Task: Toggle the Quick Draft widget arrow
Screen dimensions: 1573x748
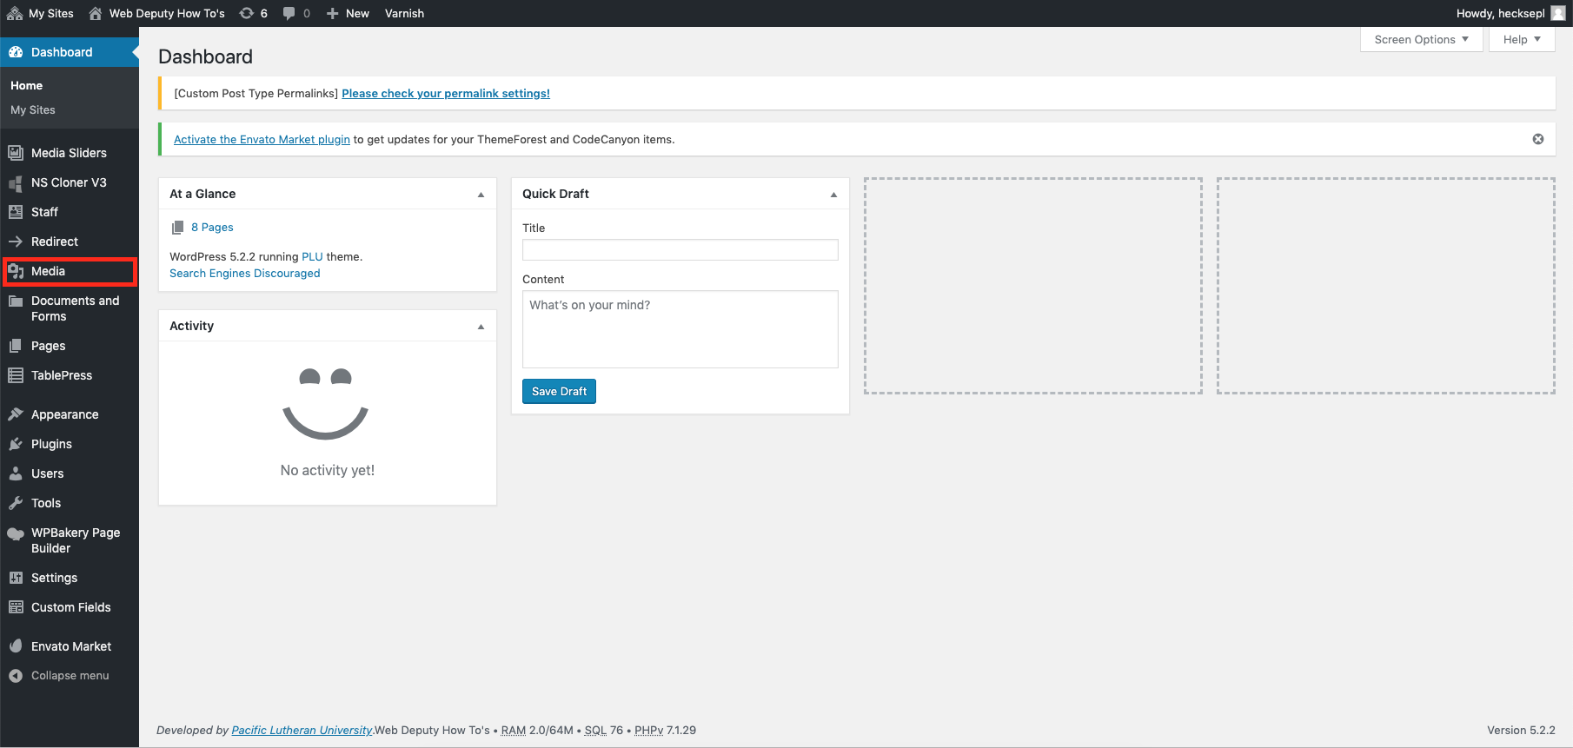Action: tap(833, 195)
